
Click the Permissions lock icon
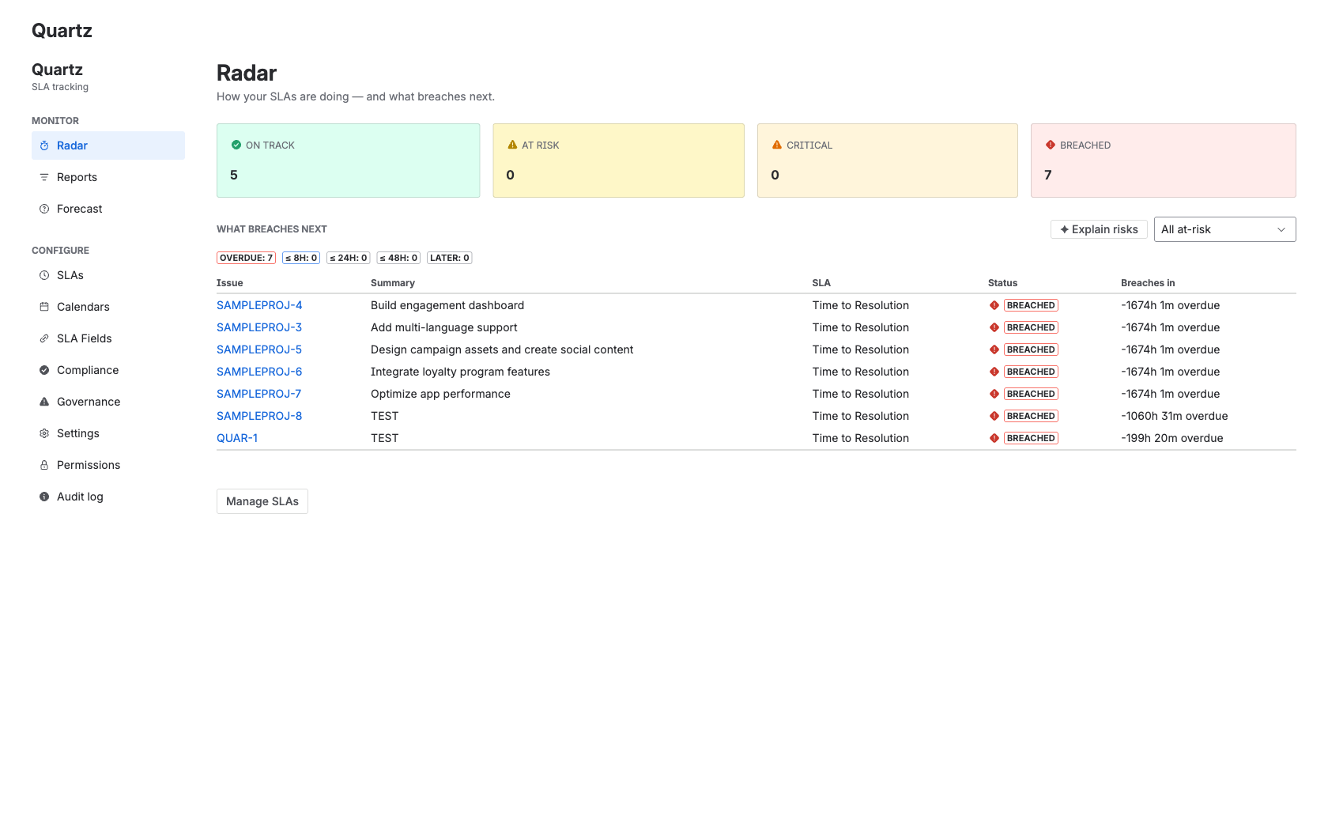(44, 465)
